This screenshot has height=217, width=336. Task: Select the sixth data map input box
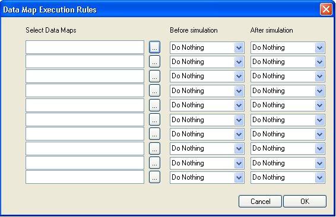tap(85, 119)
